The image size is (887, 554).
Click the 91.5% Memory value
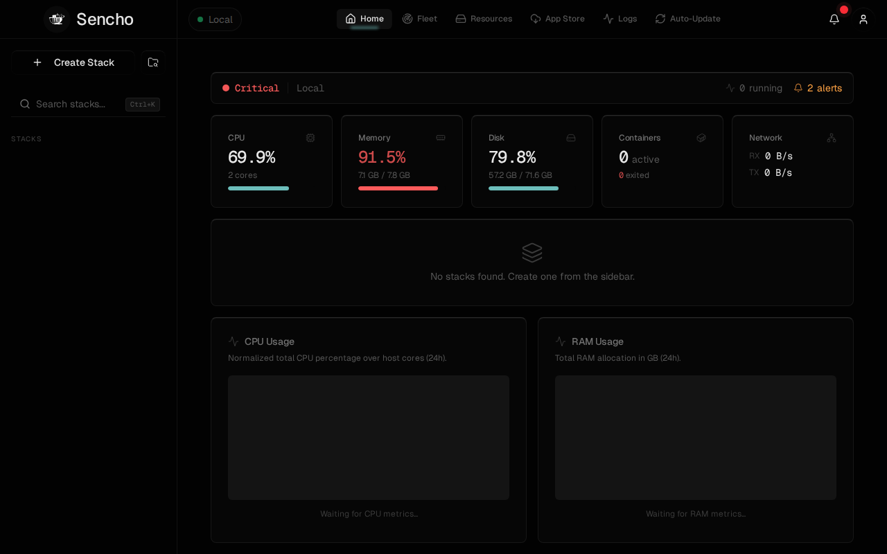[x=382, y=157]
